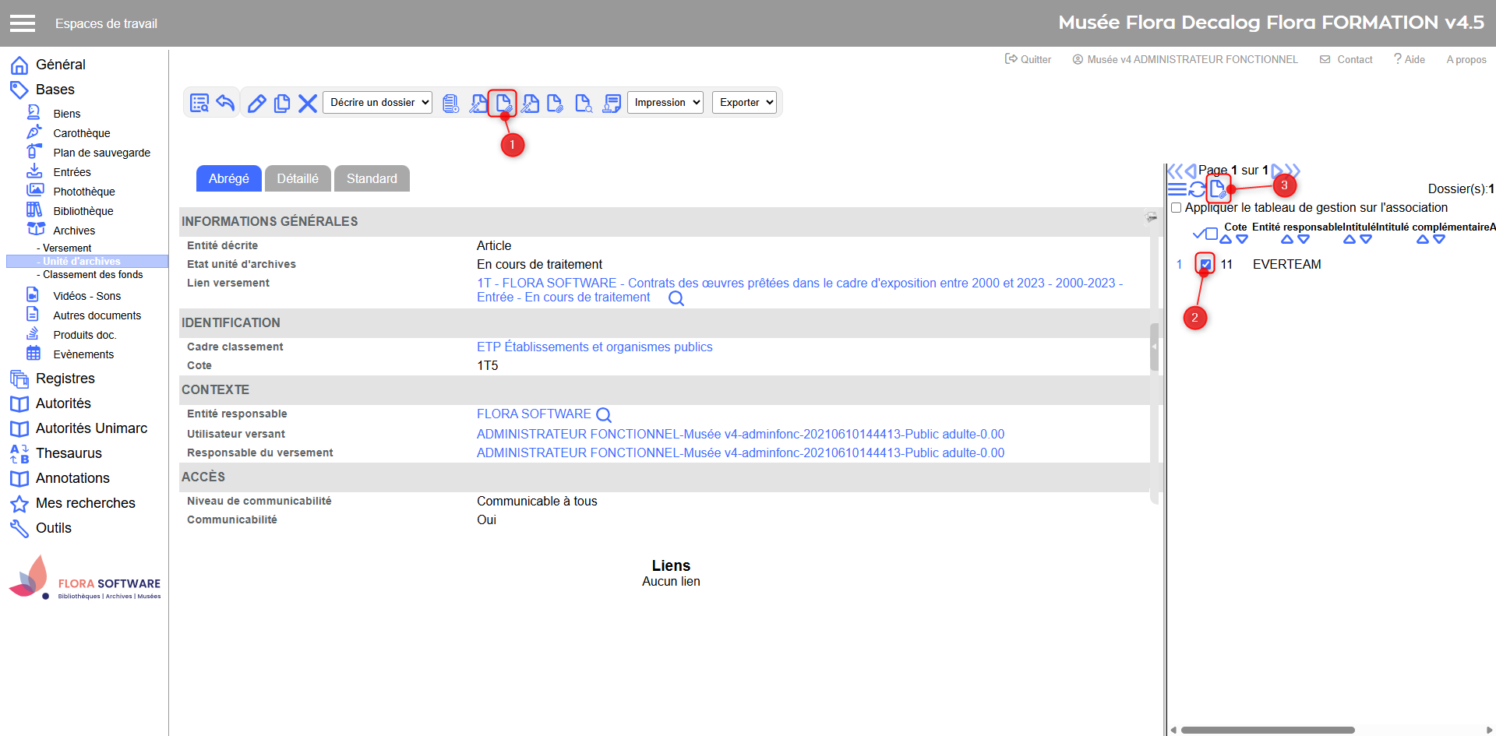
Task: Switch to the Détaillé tab
Action: click(x=298, y=178)
